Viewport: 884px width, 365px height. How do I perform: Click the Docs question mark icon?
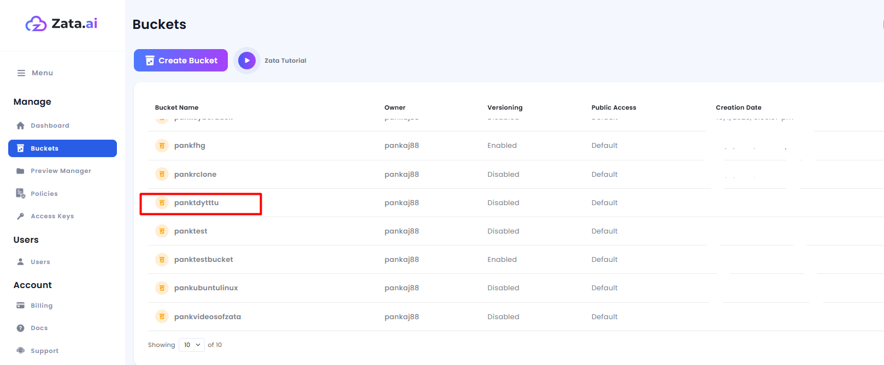point(21,328)
